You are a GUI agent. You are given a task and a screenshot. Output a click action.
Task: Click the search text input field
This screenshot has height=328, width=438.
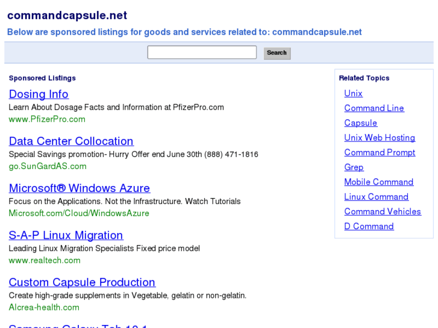[202, 52]
